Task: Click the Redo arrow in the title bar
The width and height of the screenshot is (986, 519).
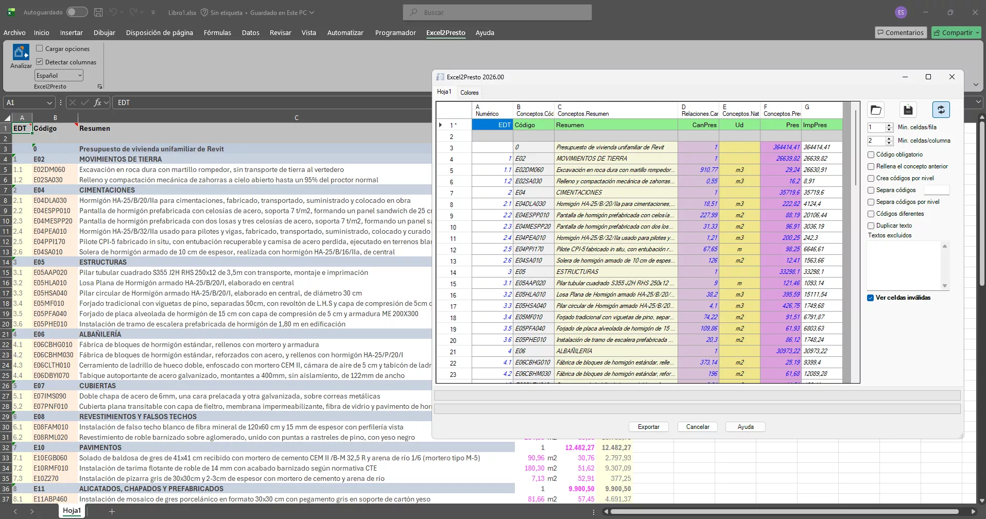Action: (x=133, y=12)
